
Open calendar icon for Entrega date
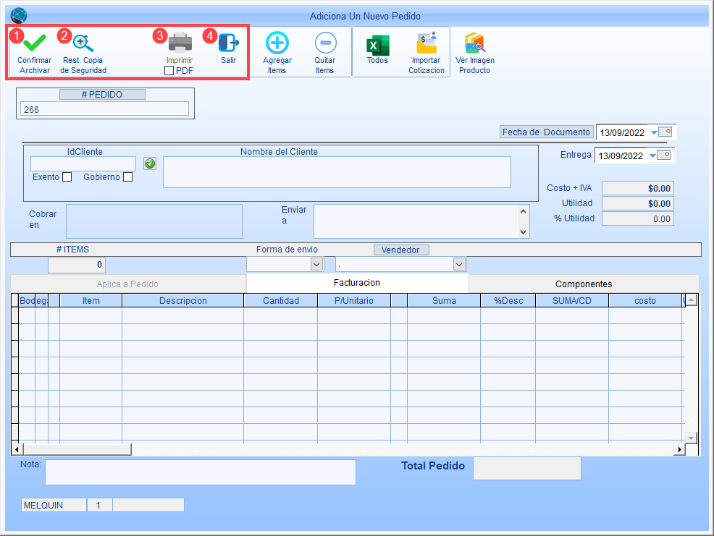[x=663, y=155]
